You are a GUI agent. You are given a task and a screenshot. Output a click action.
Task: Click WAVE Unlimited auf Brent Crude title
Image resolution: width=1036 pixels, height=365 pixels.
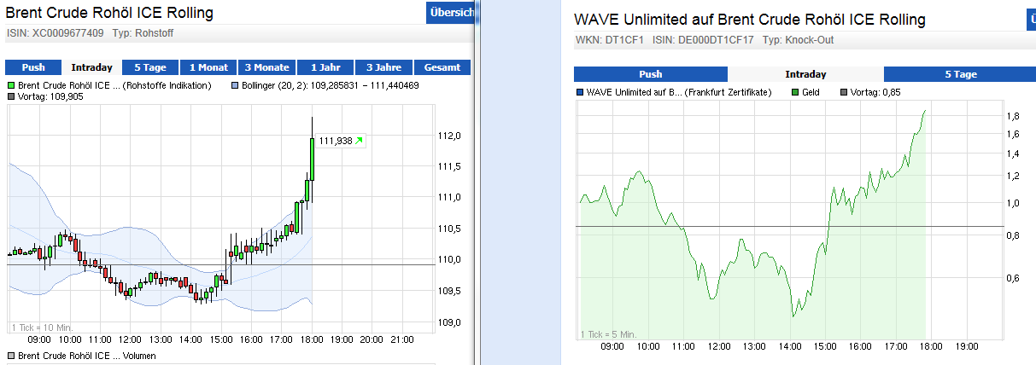click(x=750, y=20)
